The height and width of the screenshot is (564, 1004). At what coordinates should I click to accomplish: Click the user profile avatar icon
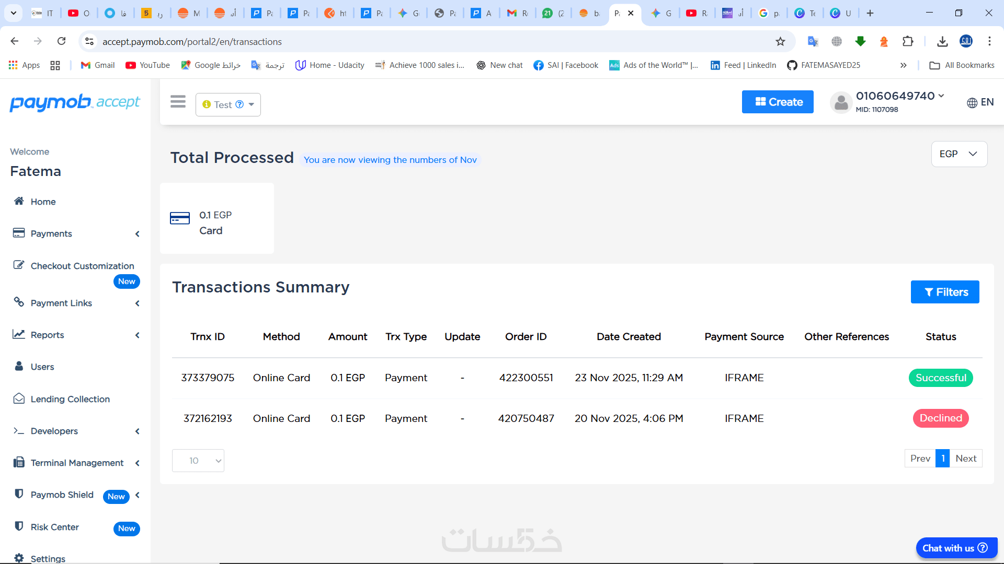click(x=841, y=102)
